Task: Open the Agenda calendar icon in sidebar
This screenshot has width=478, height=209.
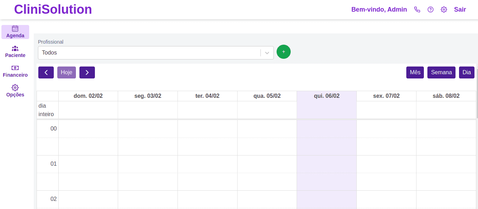Action: click(15, 29)
